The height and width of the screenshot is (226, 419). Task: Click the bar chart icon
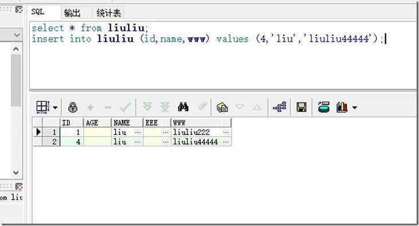pos(342,107)
